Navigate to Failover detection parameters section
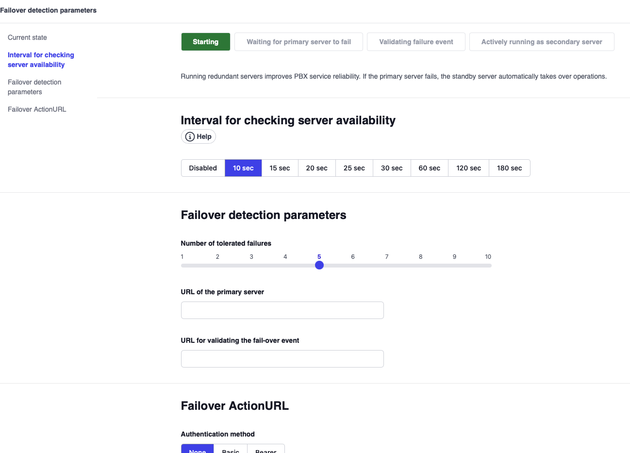 click(x=34, y=87)
